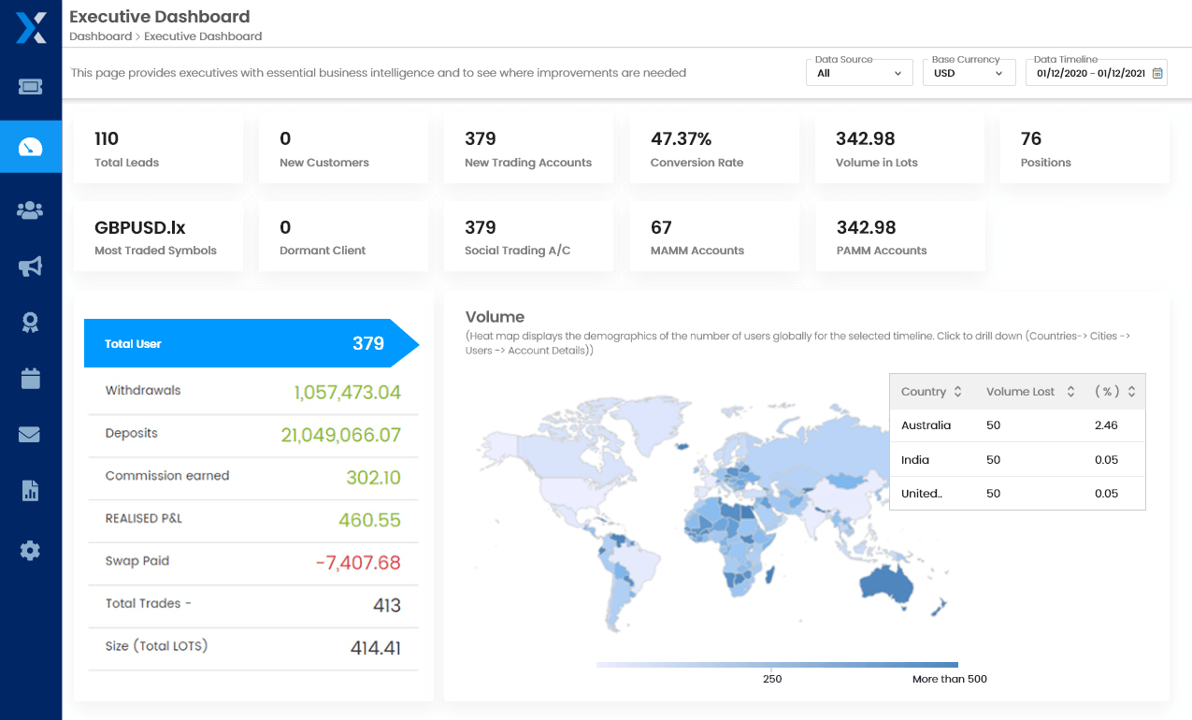This screenshot has width=1192, height=720.
Task: Select the Australia row in country table
Action: coord(1017,425)
